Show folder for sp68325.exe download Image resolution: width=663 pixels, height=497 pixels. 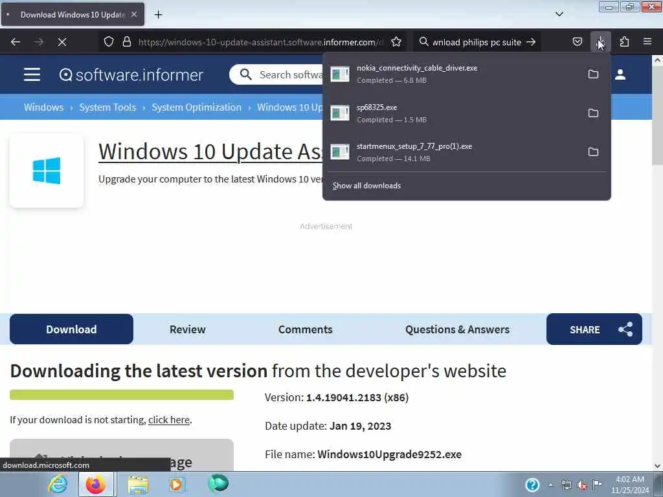[593, 113]
